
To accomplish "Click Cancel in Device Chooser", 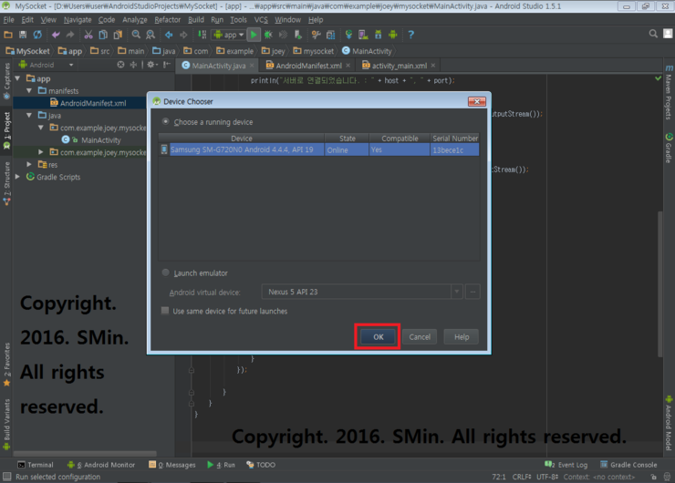I will pos(420,337).
